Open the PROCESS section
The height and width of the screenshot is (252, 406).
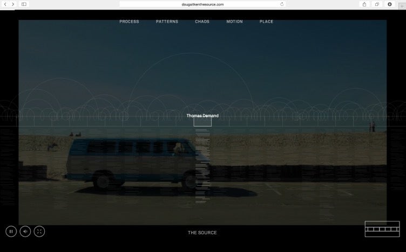(x=129, y=22)
